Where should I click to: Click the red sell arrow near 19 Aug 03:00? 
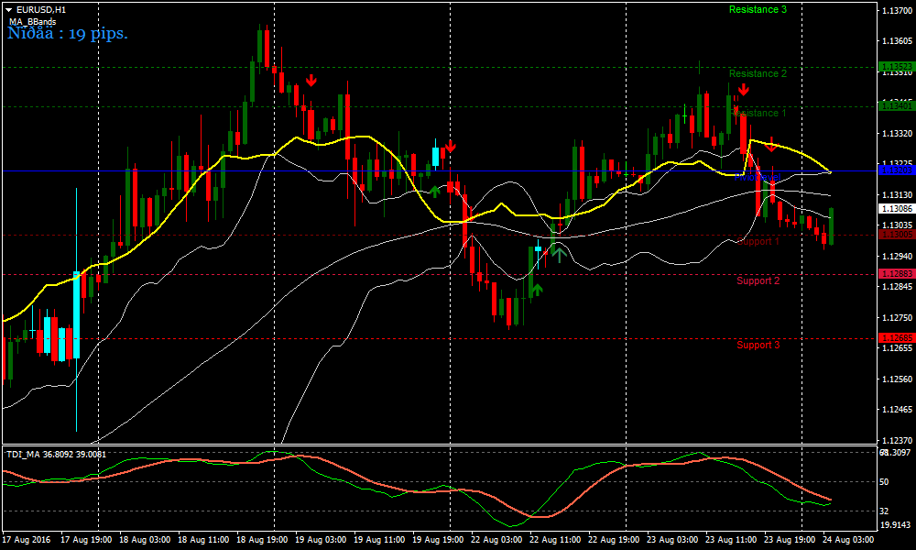[311, 81]
